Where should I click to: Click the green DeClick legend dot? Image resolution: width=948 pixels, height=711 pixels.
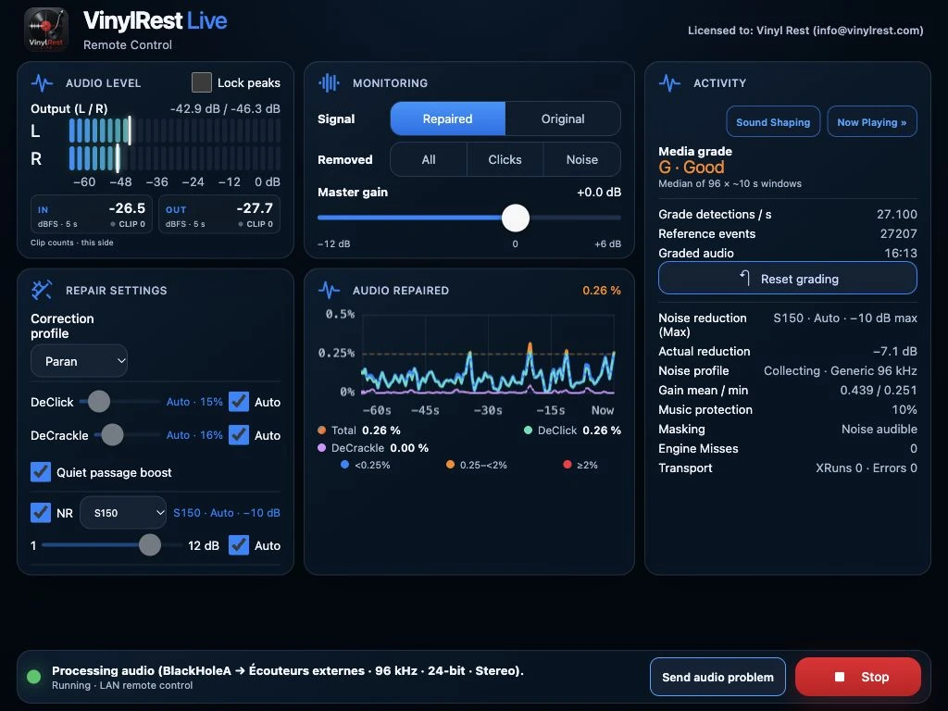tap(528, 430)
